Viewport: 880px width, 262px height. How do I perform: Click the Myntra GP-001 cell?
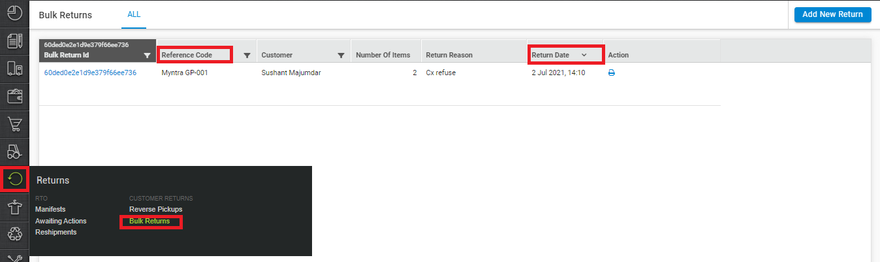point(185,73)
